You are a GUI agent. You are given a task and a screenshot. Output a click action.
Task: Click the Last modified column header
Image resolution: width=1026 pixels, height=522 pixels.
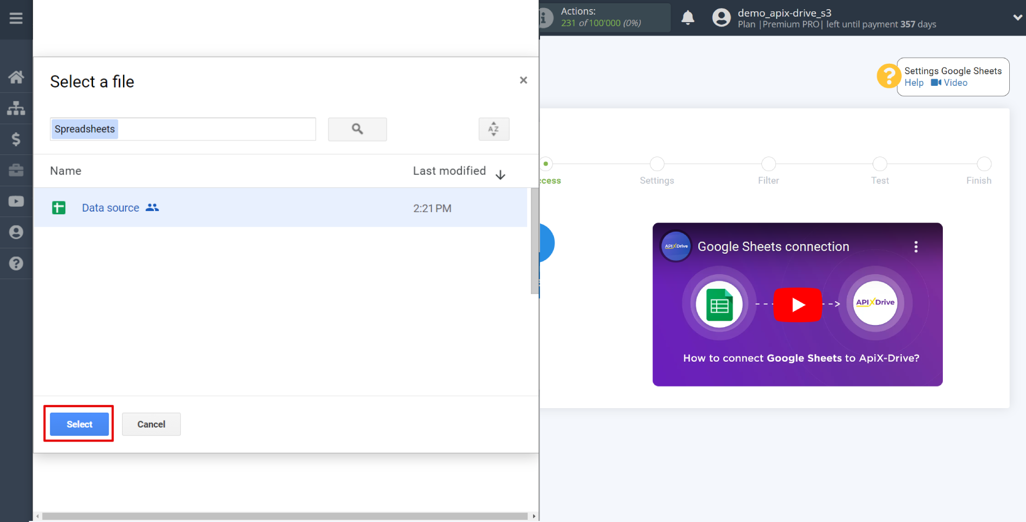(449, 171)
